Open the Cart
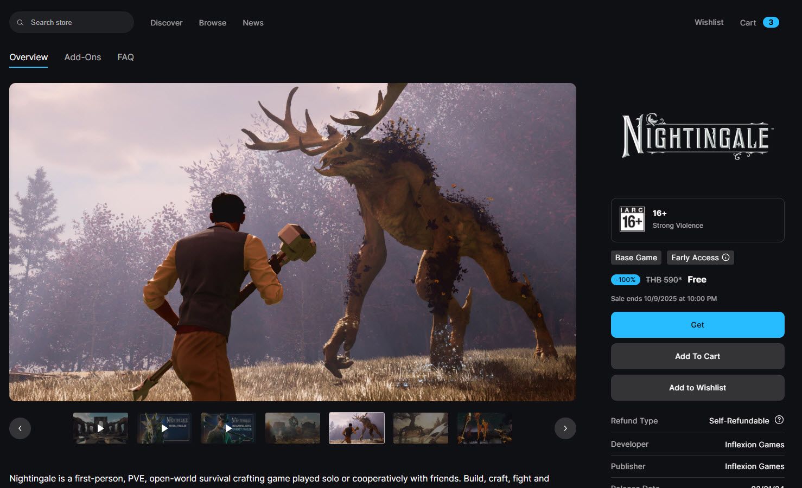The width and height of the screenshot is (802, 488). point(748,23)
